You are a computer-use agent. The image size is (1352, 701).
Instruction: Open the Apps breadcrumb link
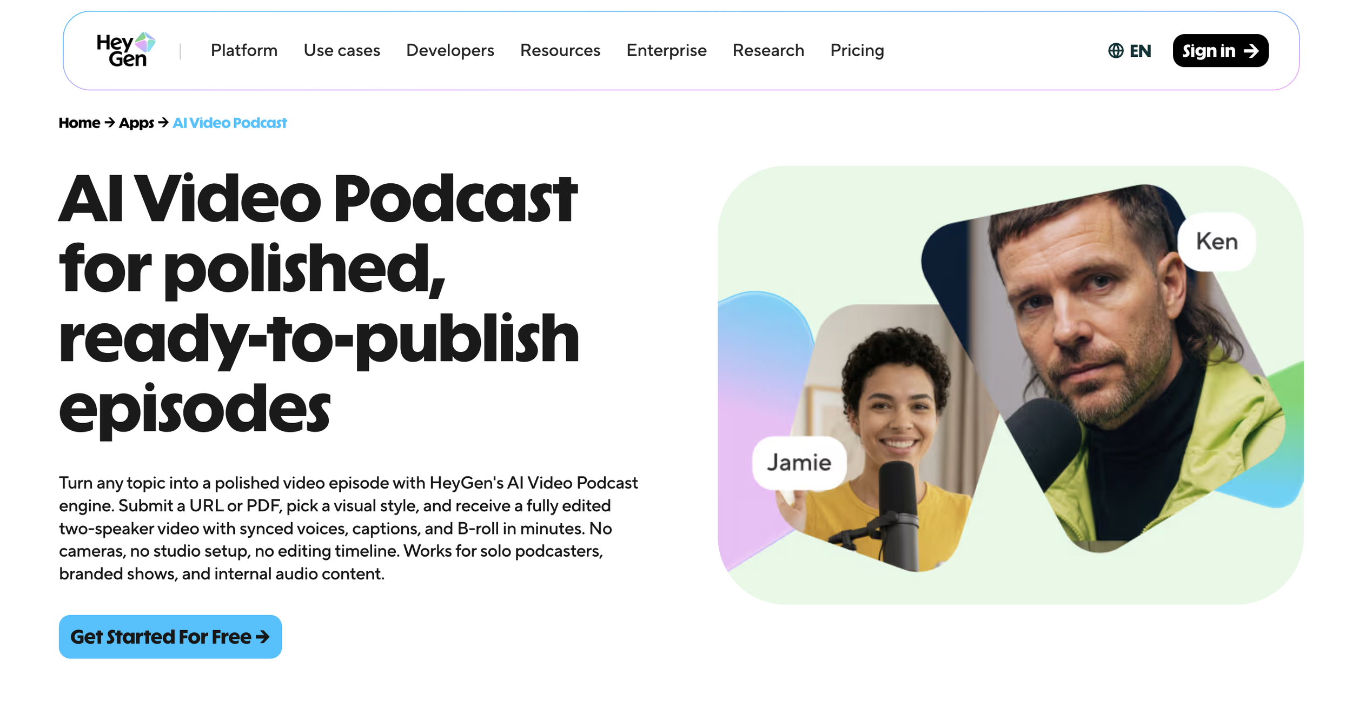pyautogui.click(x=136, y=123)
